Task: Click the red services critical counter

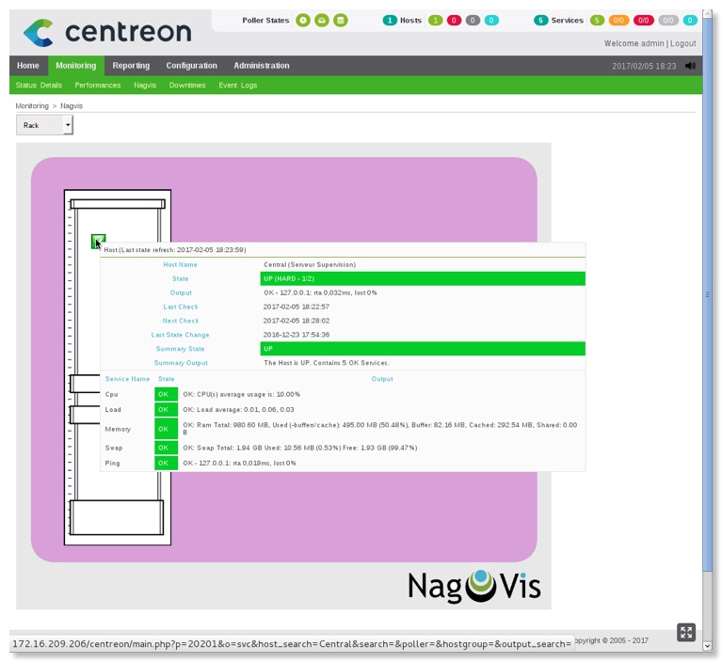Action: click(x=644, y=21)
